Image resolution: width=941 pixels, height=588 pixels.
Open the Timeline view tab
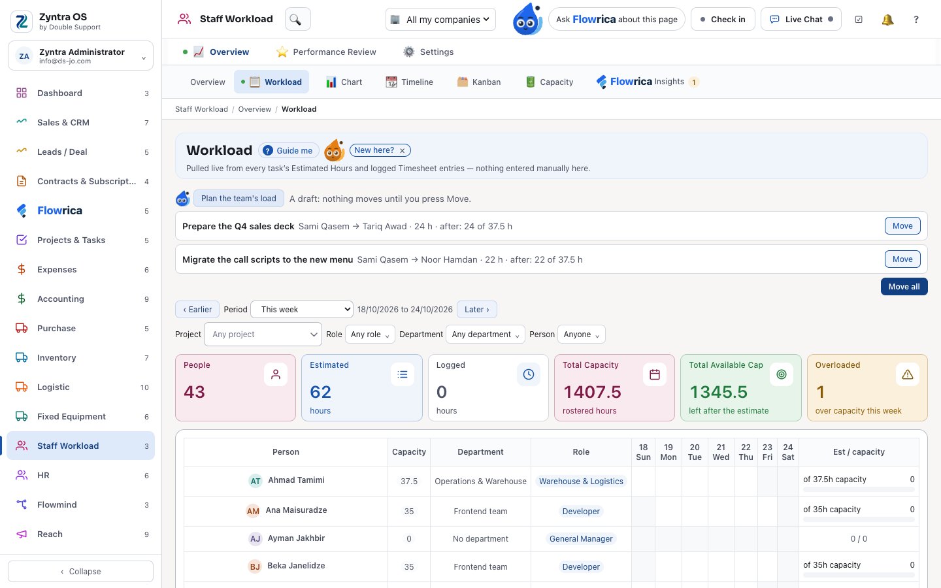[x=410, y=82]
